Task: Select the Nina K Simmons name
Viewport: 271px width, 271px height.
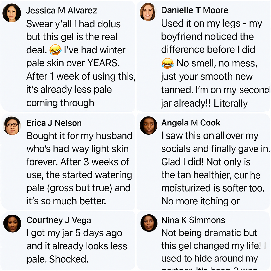Action: tap(193, 220)
